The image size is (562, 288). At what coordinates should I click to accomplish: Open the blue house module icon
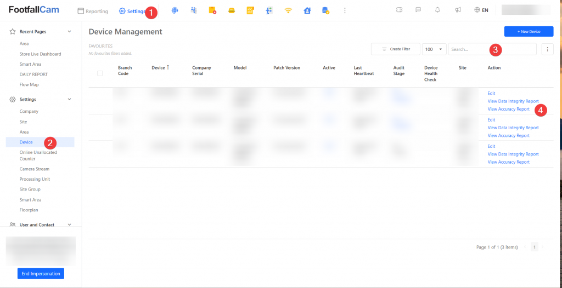[x=307, y=11]
